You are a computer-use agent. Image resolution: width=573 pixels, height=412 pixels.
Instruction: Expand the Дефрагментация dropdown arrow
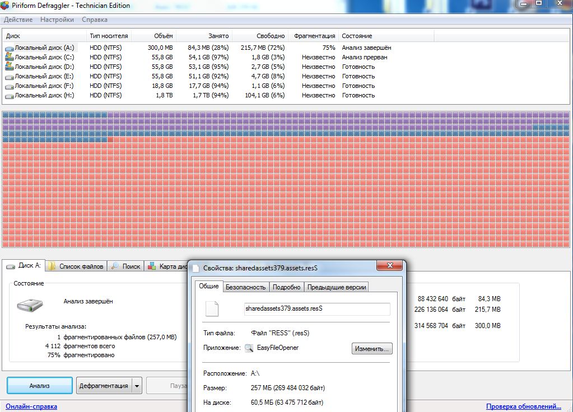tap(137, 386)
